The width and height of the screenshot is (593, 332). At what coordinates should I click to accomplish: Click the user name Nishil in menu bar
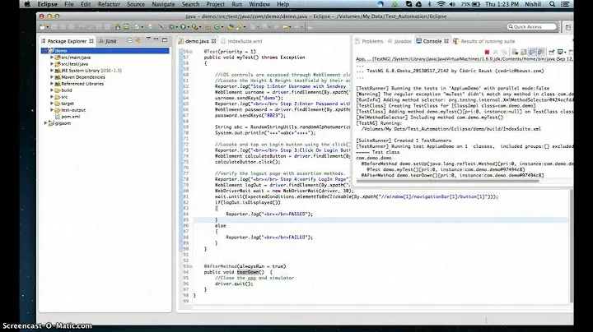pyautogui.click(x=533, y=4)
